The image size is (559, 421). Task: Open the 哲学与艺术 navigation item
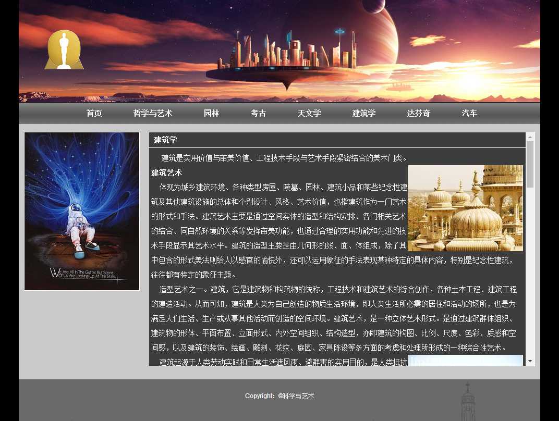tap(153, 114)
